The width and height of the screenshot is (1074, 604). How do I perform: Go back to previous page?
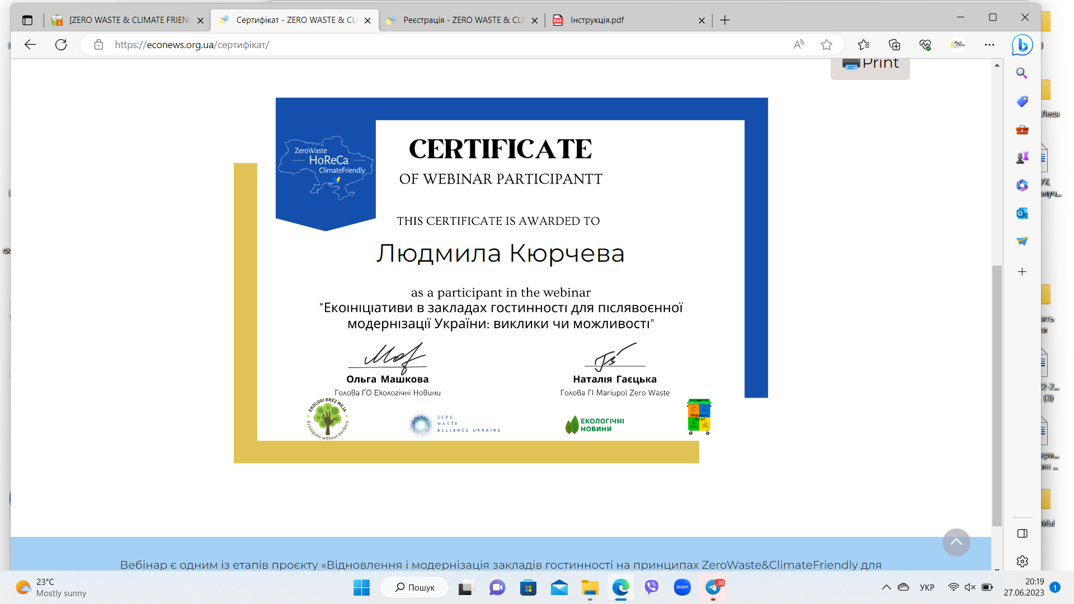(x=30, y=45)
